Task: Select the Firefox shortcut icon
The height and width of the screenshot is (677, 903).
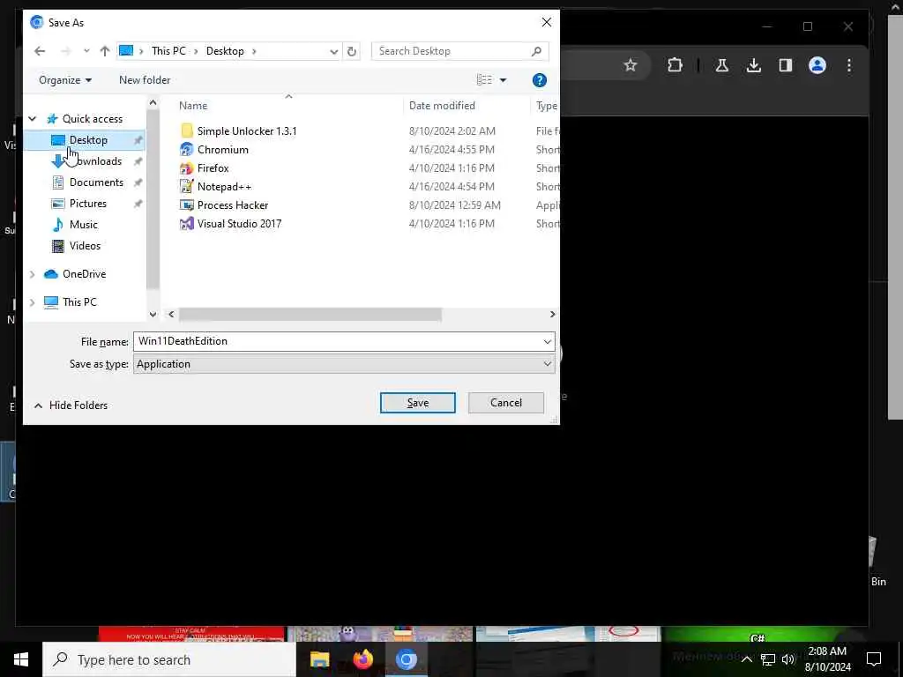Action: (x=186, y=168)
